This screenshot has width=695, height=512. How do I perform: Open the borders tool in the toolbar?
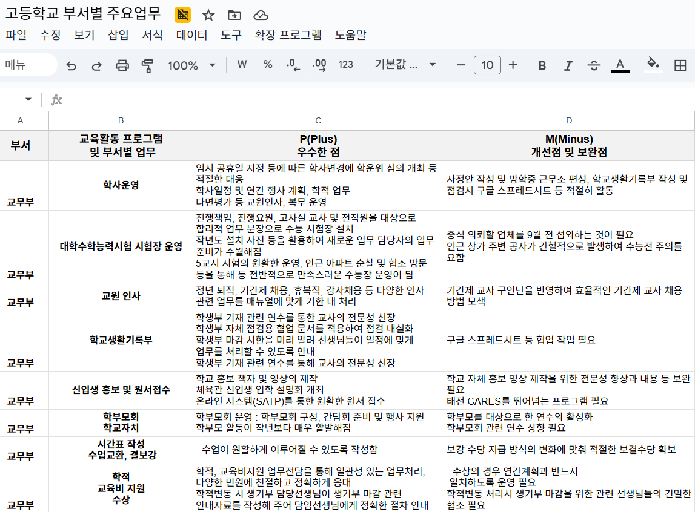(x=680, y=65)
